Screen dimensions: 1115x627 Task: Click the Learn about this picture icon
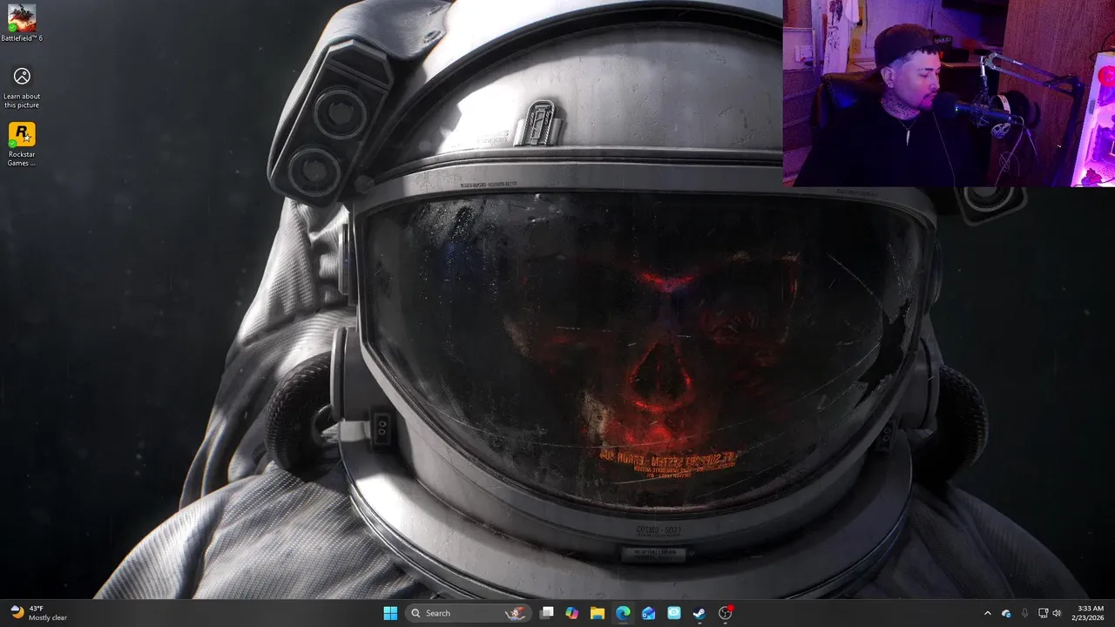pos(22,88)
